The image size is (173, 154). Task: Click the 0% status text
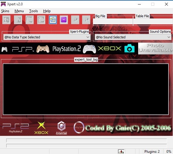click(x=169, y=152)
